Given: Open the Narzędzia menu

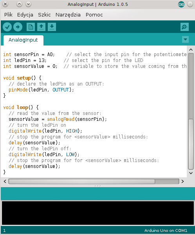Looking at the screenshot, I should (x=68, y=15).
